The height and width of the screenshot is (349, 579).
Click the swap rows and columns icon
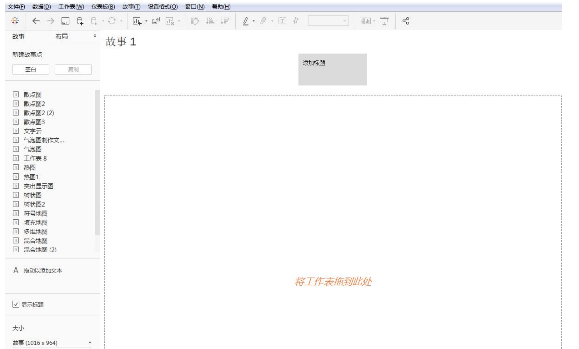195,21
